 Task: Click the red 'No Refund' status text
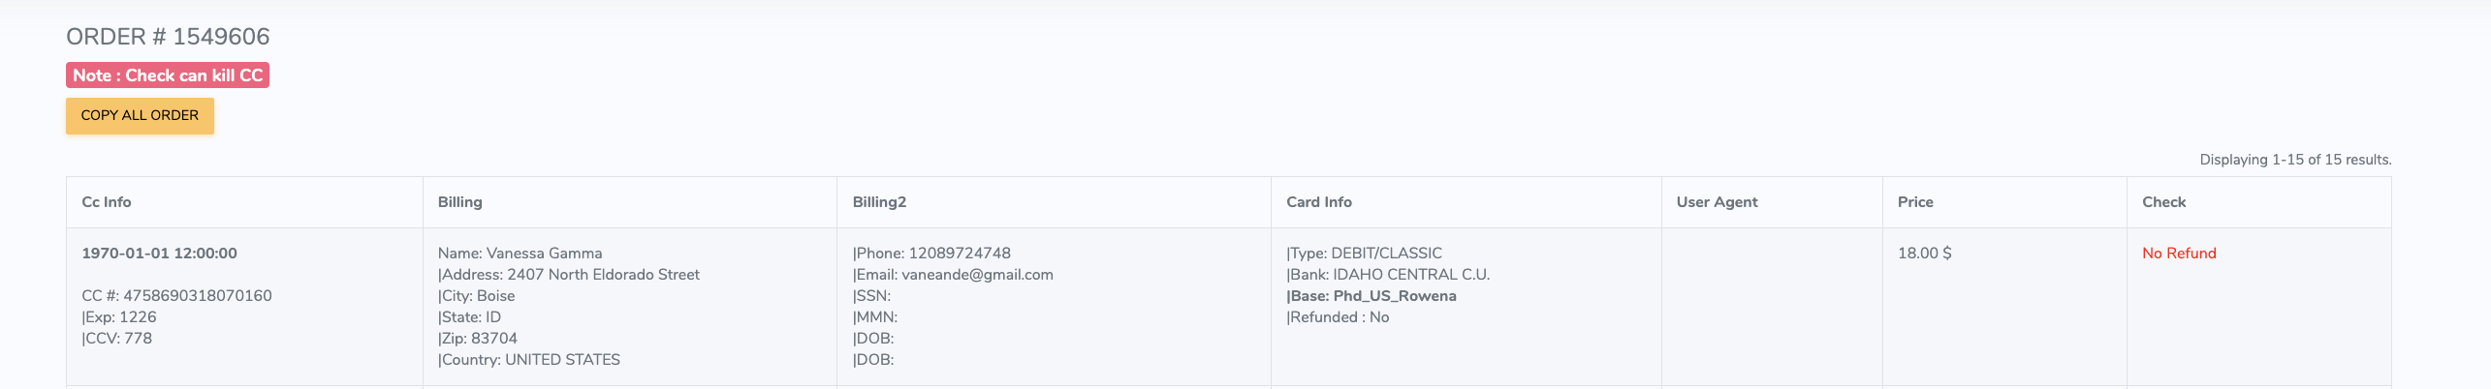click(x=2179, y=254)
